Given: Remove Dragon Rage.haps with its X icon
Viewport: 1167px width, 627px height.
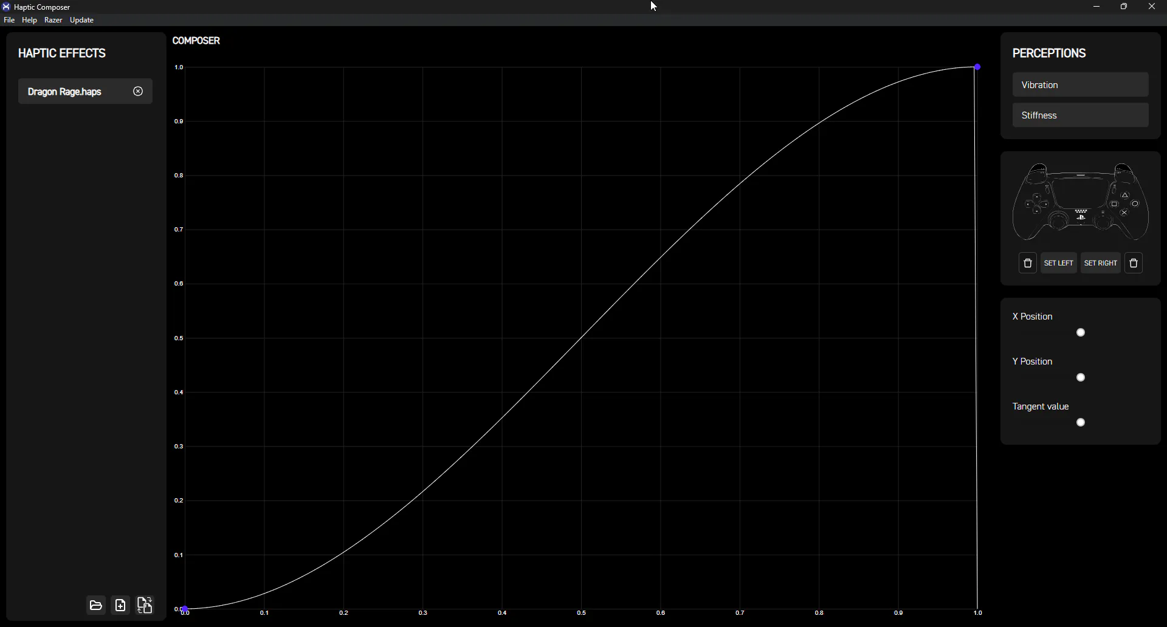Looking at the screenshot, I should click(139, 92).
